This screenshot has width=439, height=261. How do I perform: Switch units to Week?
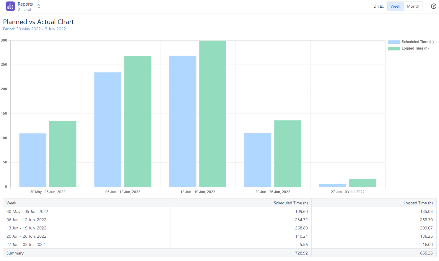pos(395,6)
